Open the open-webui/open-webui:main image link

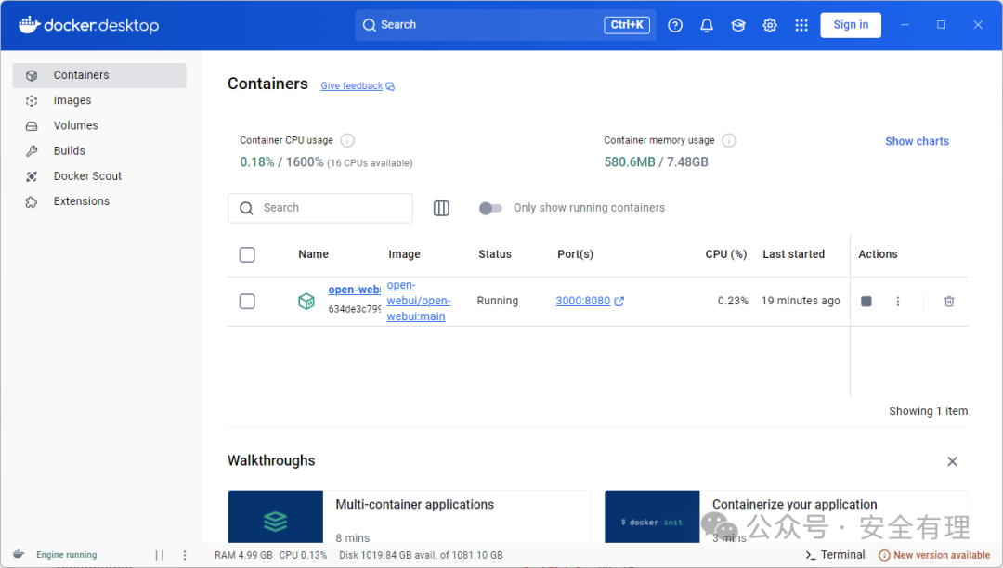pyautogui.click(x=418, y=301)
